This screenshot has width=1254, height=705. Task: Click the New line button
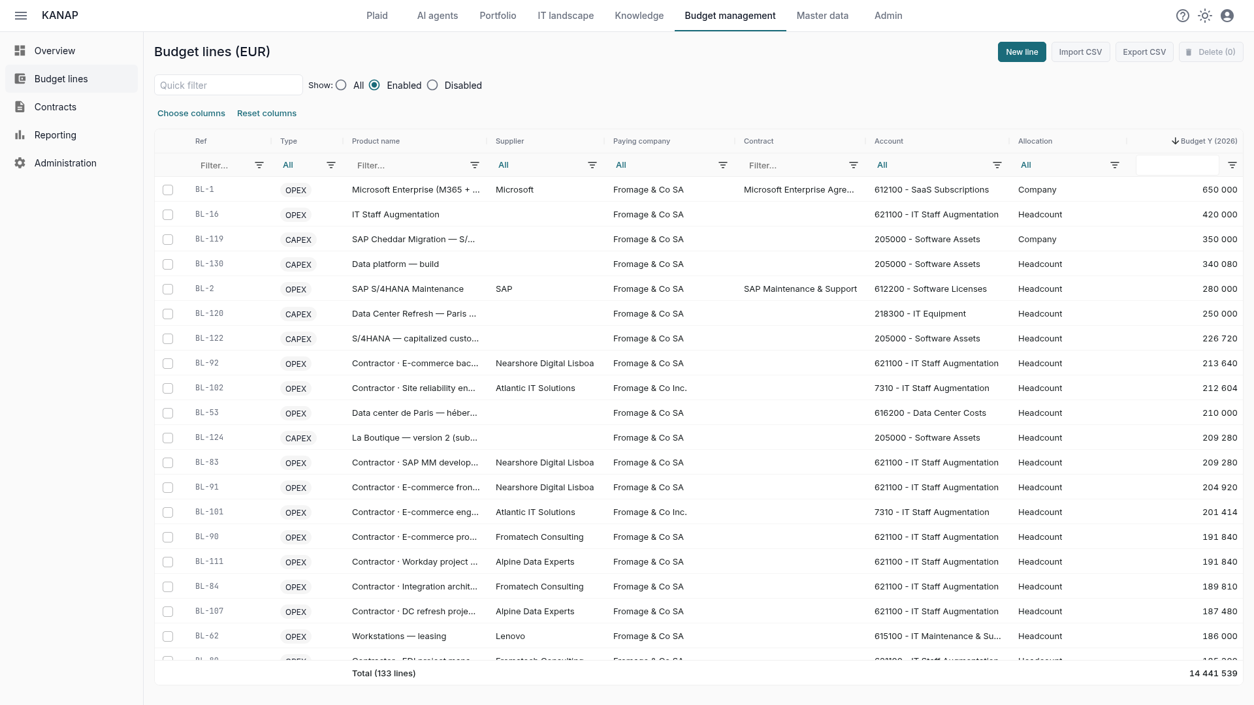pyautogui.click(x=1021, y=52)
